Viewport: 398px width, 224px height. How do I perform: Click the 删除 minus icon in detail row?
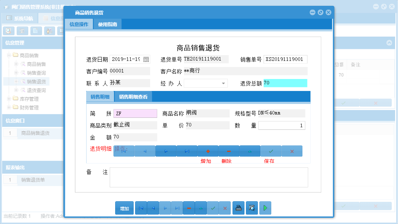229,151
